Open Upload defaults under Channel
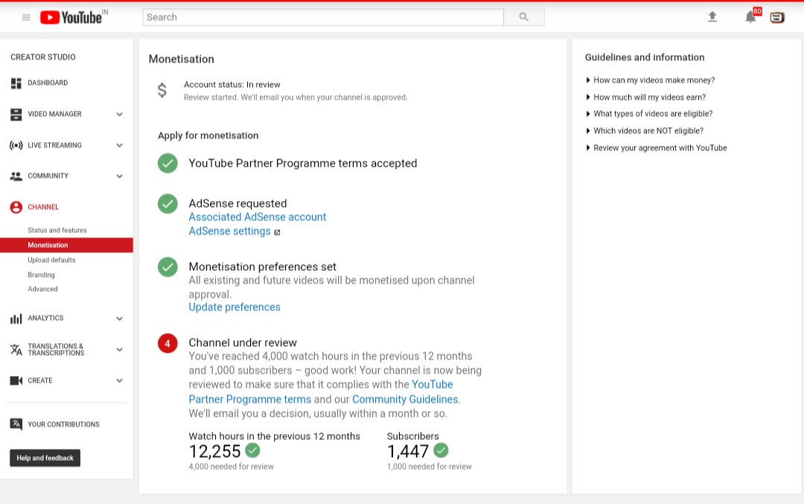Screen dimensions: 804x504 (51, 260)
